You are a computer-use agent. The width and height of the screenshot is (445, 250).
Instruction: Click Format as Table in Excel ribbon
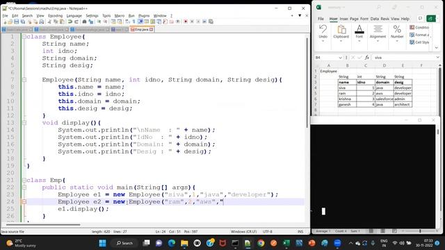coord(419,35)
